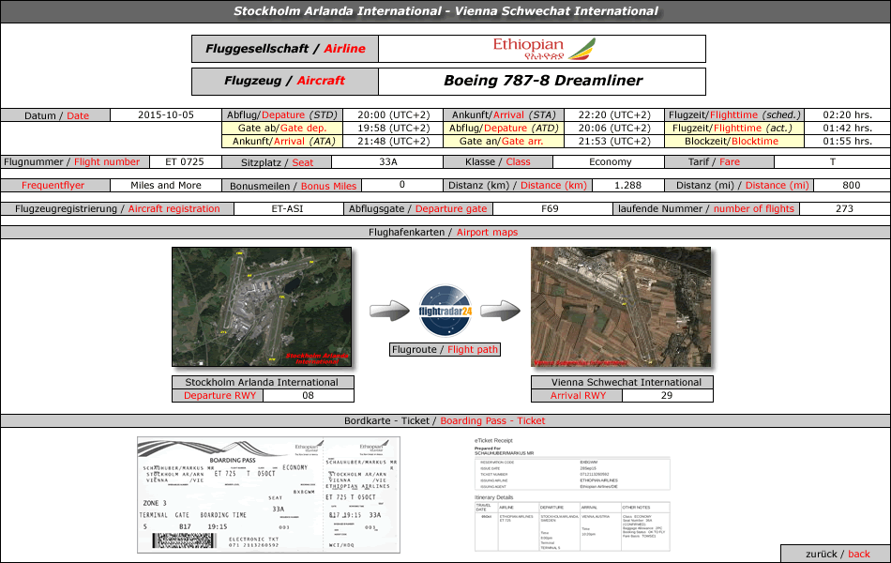Image resolution: width=891 pixels, height=563 pixels.
Task: Click the Tarif / Fare label
Action: [x=715, y=162]
